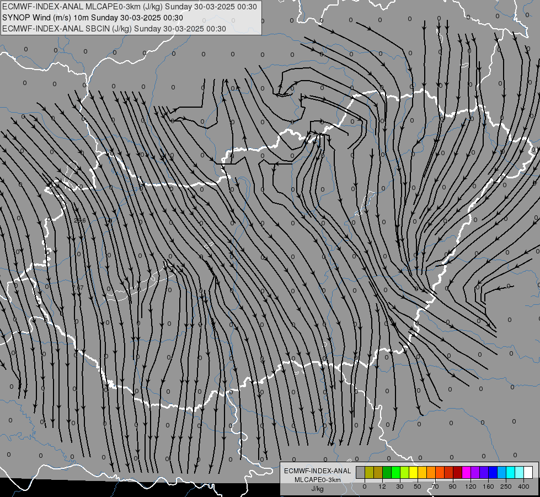Click the scale value 70
Screen dimensions: 540x497
click(x=435, y=487)
